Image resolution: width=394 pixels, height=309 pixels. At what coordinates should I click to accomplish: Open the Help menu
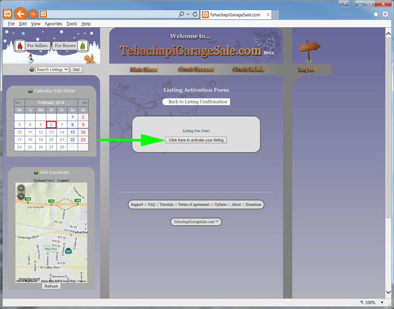(x=86, y=24)
